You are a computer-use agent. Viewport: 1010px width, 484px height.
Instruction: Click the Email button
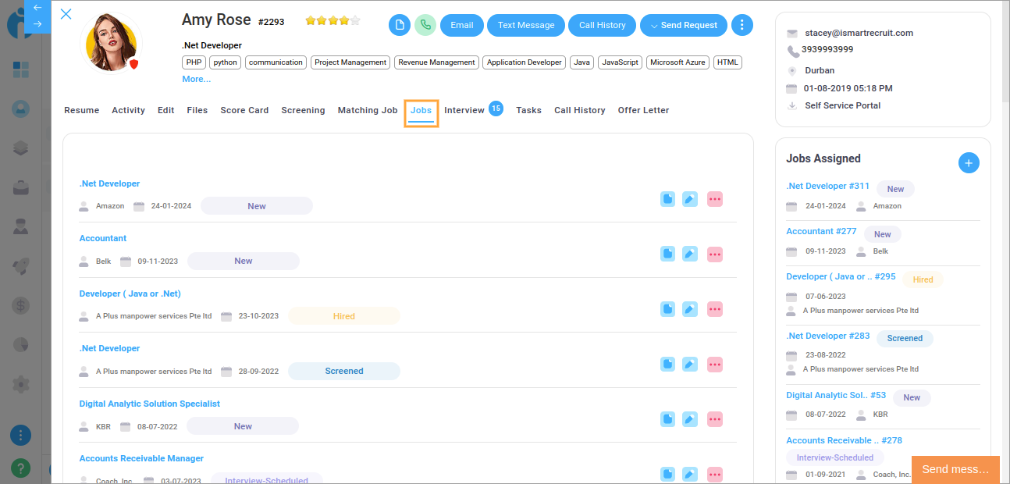(x=462, y=25)
